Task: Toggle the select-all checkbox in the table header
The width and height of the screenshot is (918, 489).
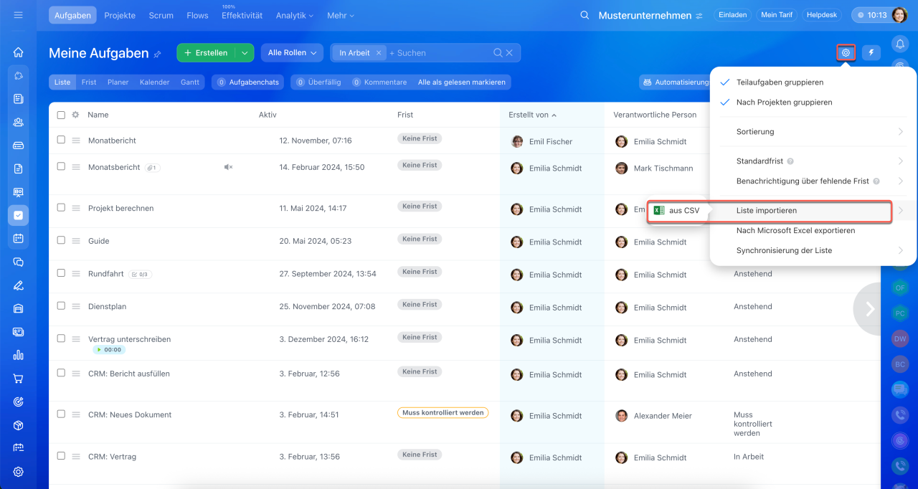Action: [x=61, y=115]
